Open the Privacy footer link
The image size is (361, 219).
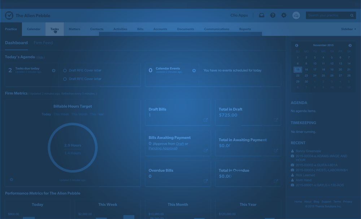coord(348,202)
